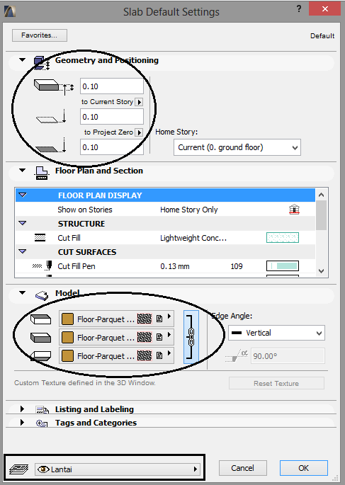Click the Tags and Categories panel icon

coord(42,423)
